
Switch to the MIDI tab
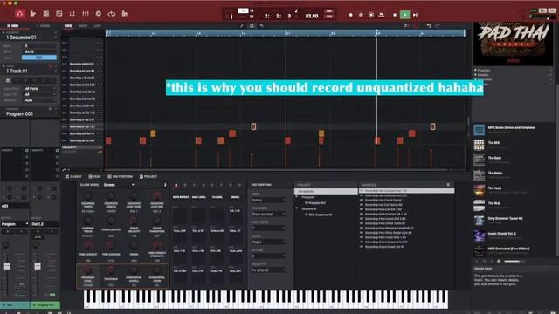(13, 26)
